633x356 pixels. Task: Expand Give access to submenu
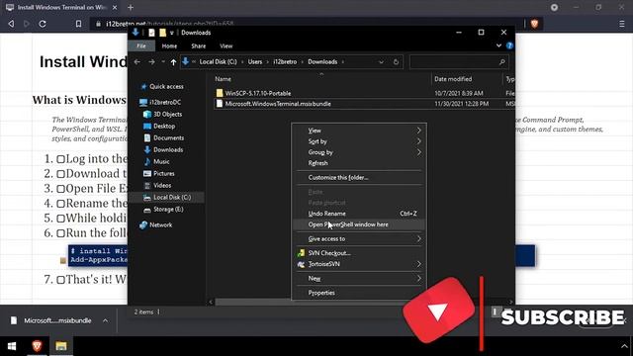[x=359, y=239]
